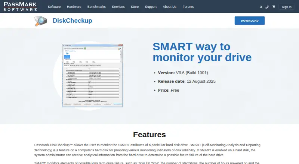
Task: Click the Features heading
Action: [x=149, y=135]
